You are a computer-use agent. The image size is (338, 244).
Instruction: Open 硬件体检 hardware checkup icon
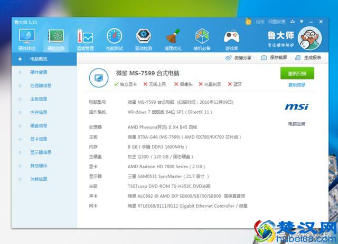click(27, 40)
